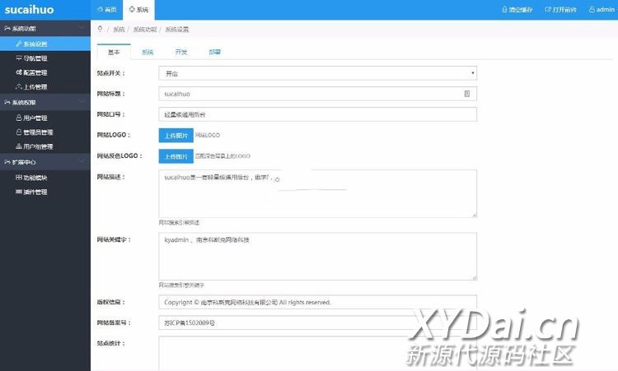This screenshot has height=371, width=618.
Task: Switch to the settings tab after 开关
Action: click(x=215, y=52)
